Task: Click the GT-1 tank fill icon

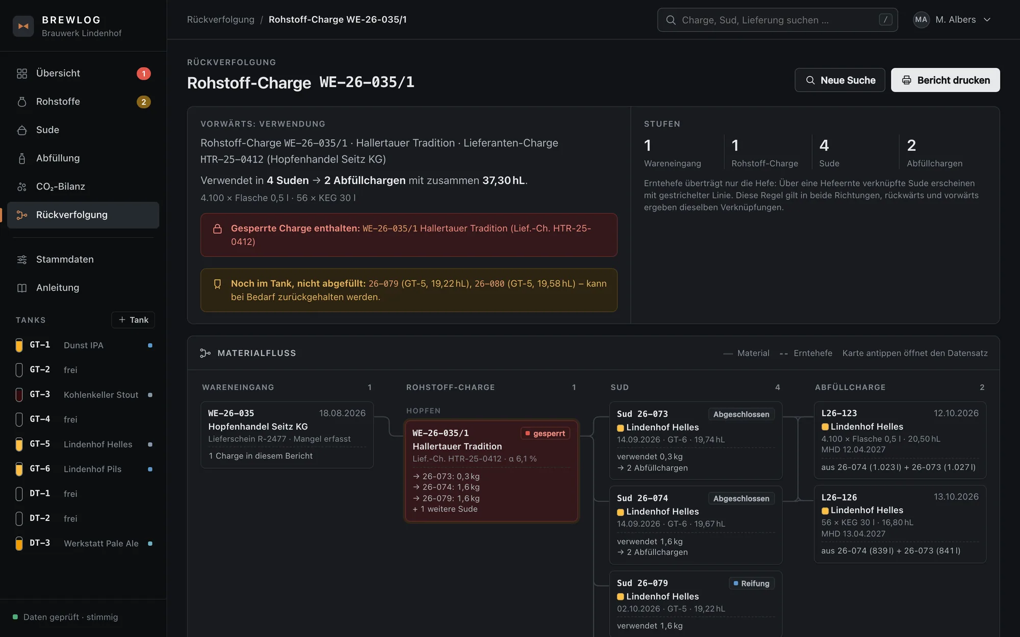Action: tap(19, 345)
